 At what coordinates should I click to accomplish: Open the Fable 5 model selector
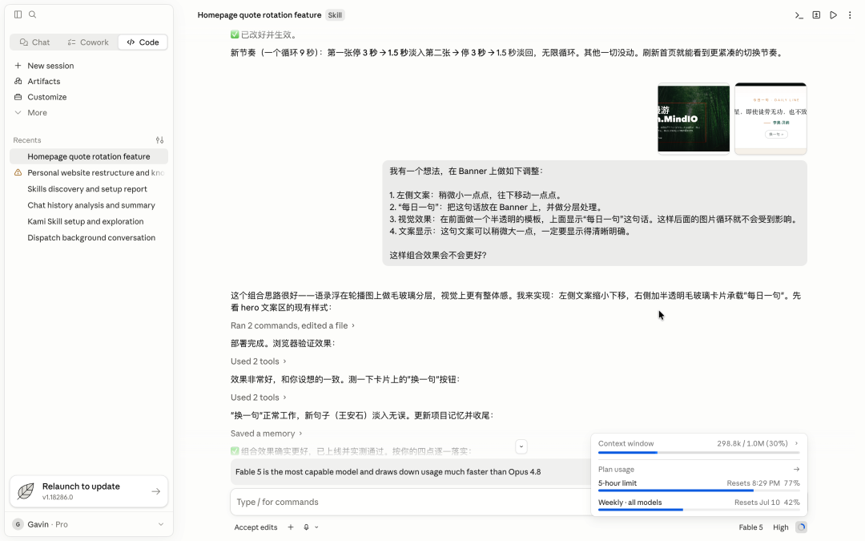point(750,527)
